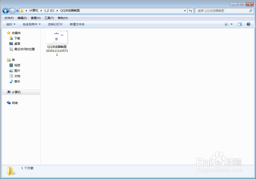This screenshot has width=256, height=179.
Task: Expand arrow before 计算机 in breadcrumb
Action: (x=26, y=10)
